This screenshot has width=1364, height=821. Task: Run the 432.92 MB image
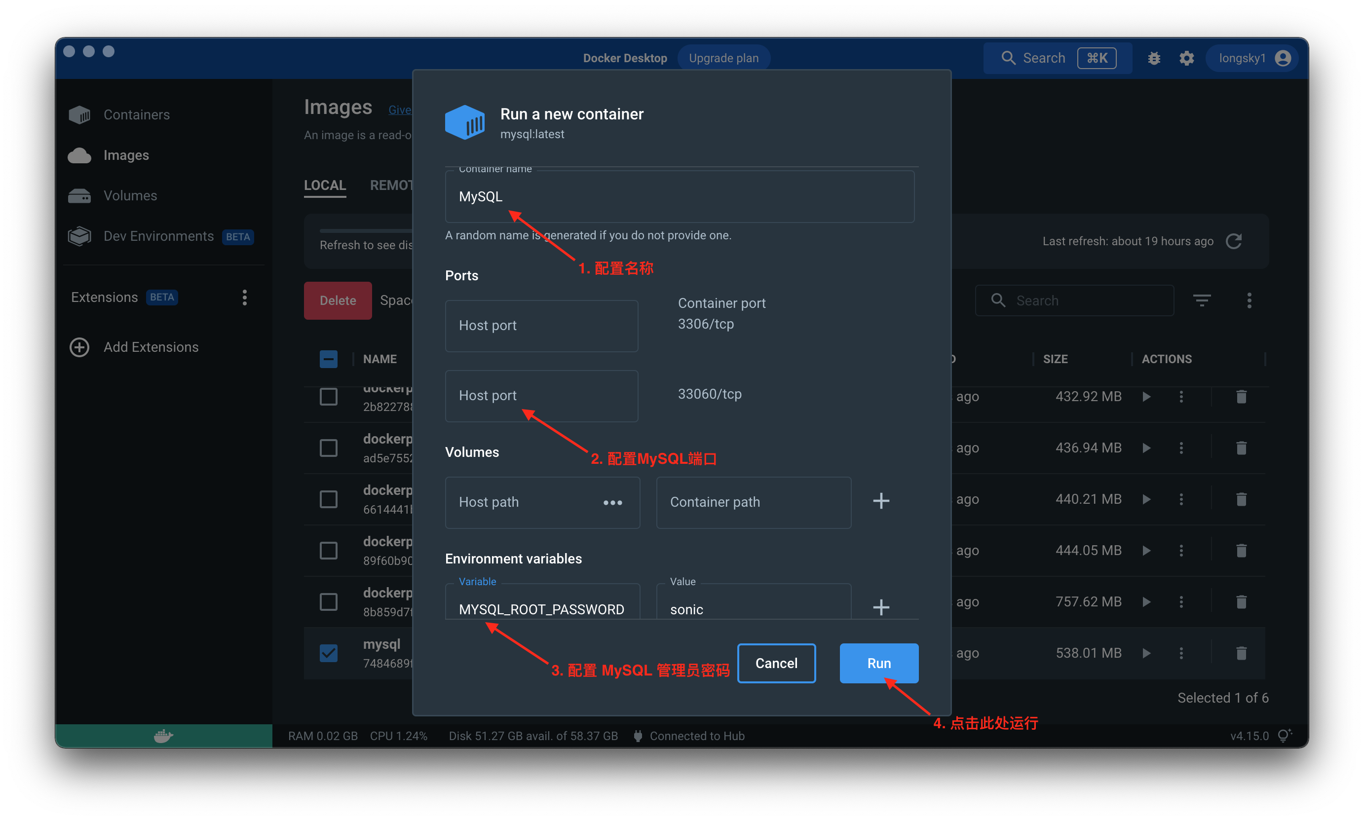(x=1146, y=397)
